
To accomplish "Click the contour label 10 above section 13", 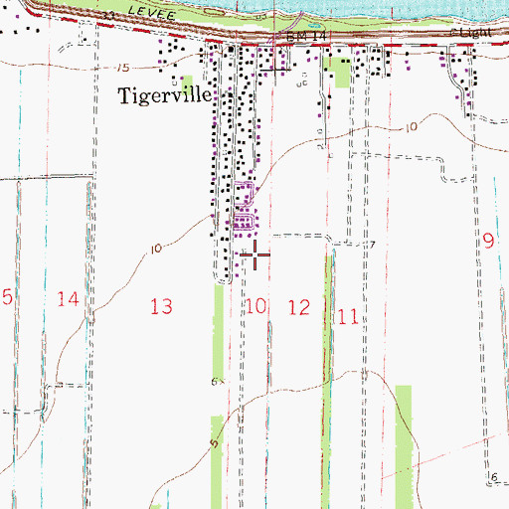I will (x=156, y=249).
